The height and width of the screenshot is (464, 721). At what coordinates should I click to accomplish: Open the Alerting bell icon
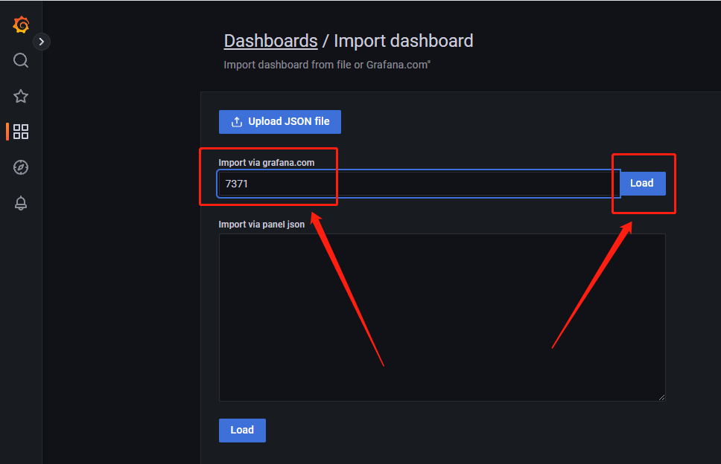(21, 203)
